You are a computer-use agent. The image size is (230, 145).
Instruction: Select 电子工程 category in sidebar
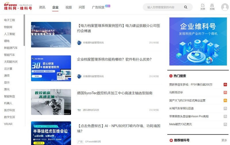point(9,20)
